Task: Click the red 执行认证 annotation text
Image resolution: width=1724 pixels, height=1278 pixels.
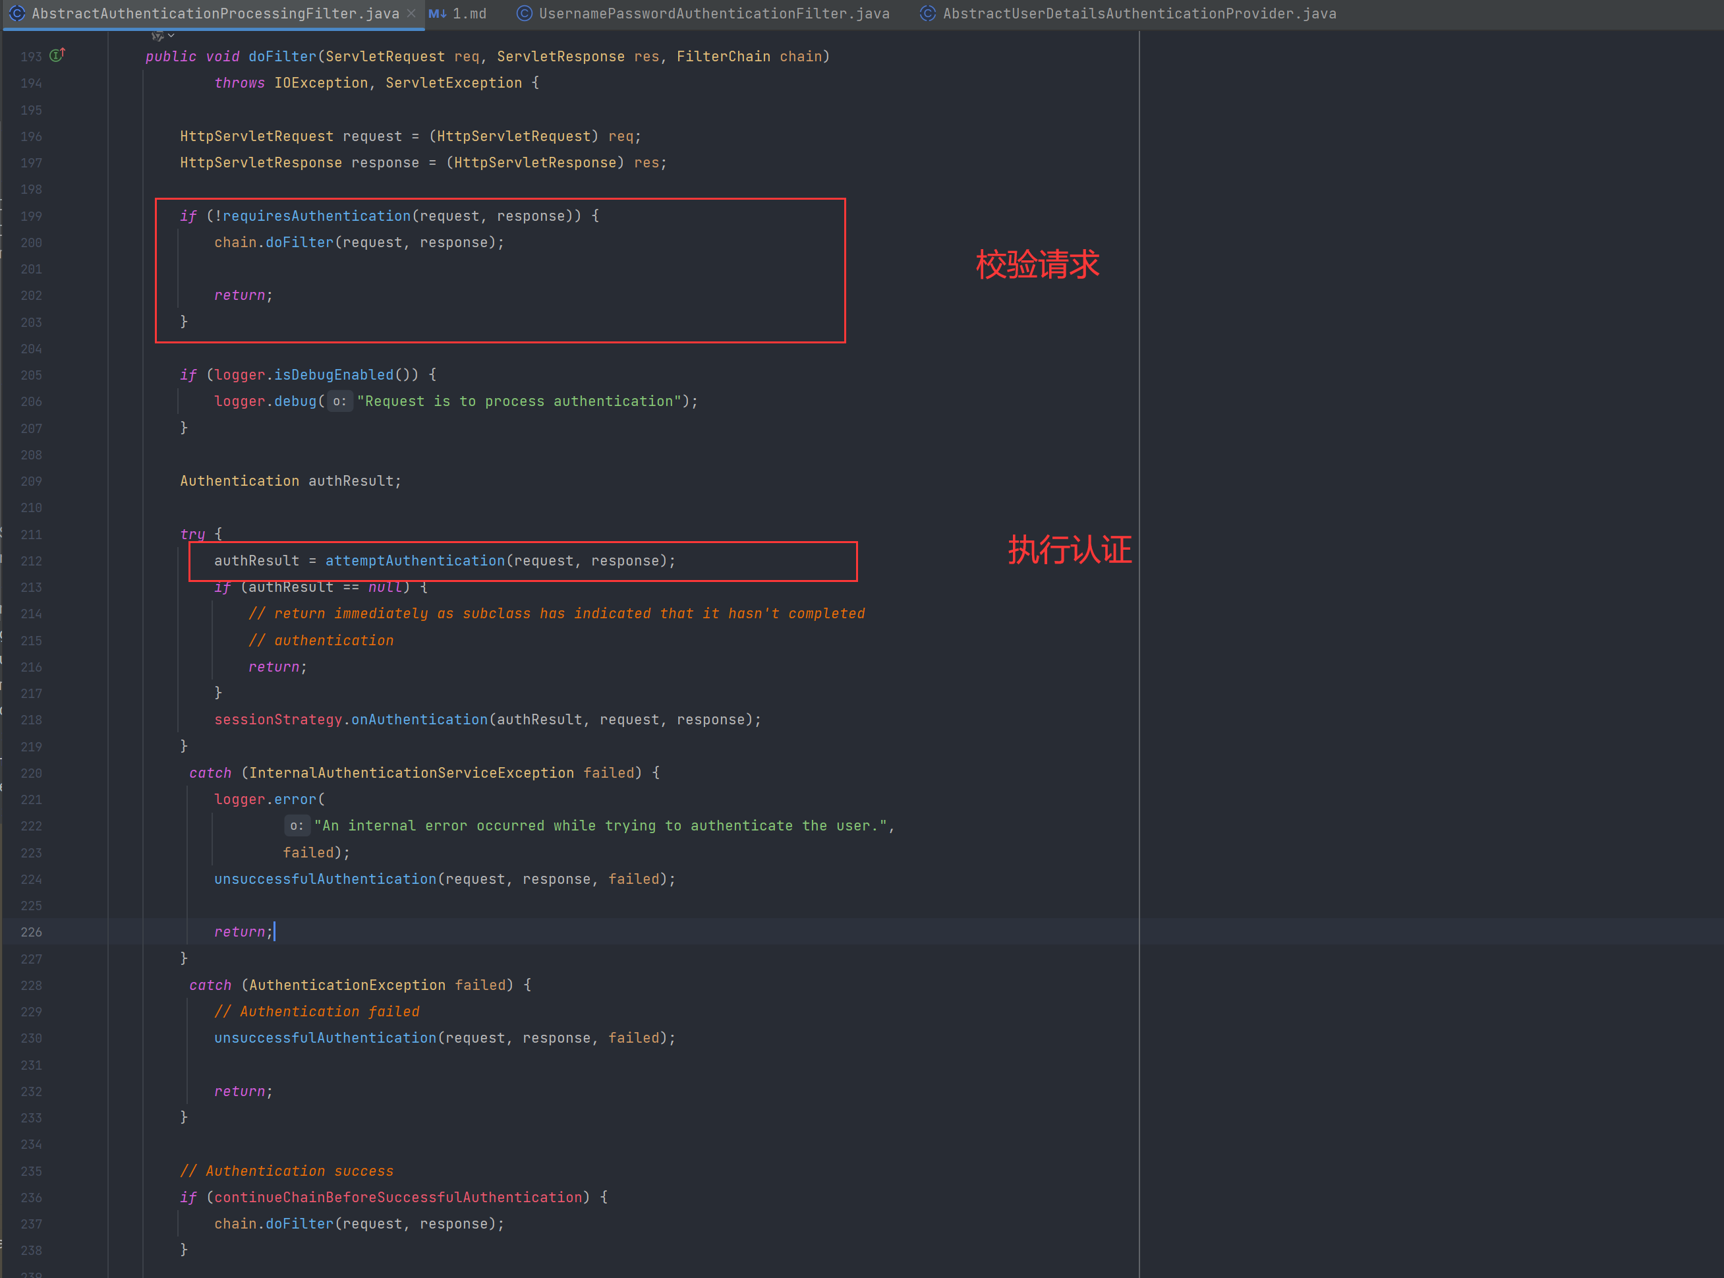Action: point(1069,550)
